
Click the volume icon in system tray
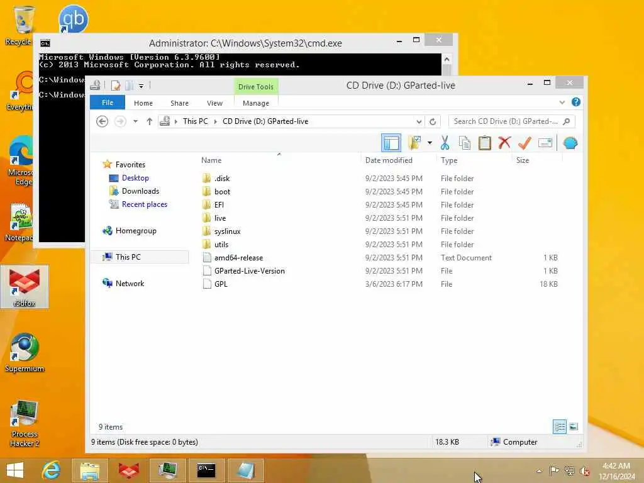pos(584,470)
